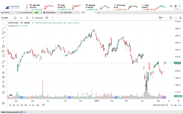183x114 pixels.
Task: Toggle hide all drawings eye icon
Action: coord(3,86)
